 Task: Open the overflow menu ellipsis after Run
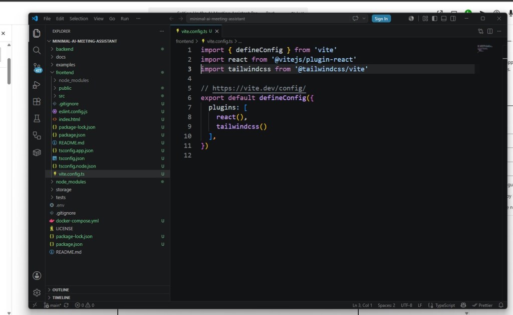click(x=138, y=19)
